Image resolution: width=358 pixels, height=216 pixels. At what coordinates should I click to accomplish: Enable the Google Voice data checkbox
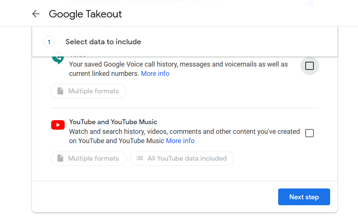click(309, 65)
